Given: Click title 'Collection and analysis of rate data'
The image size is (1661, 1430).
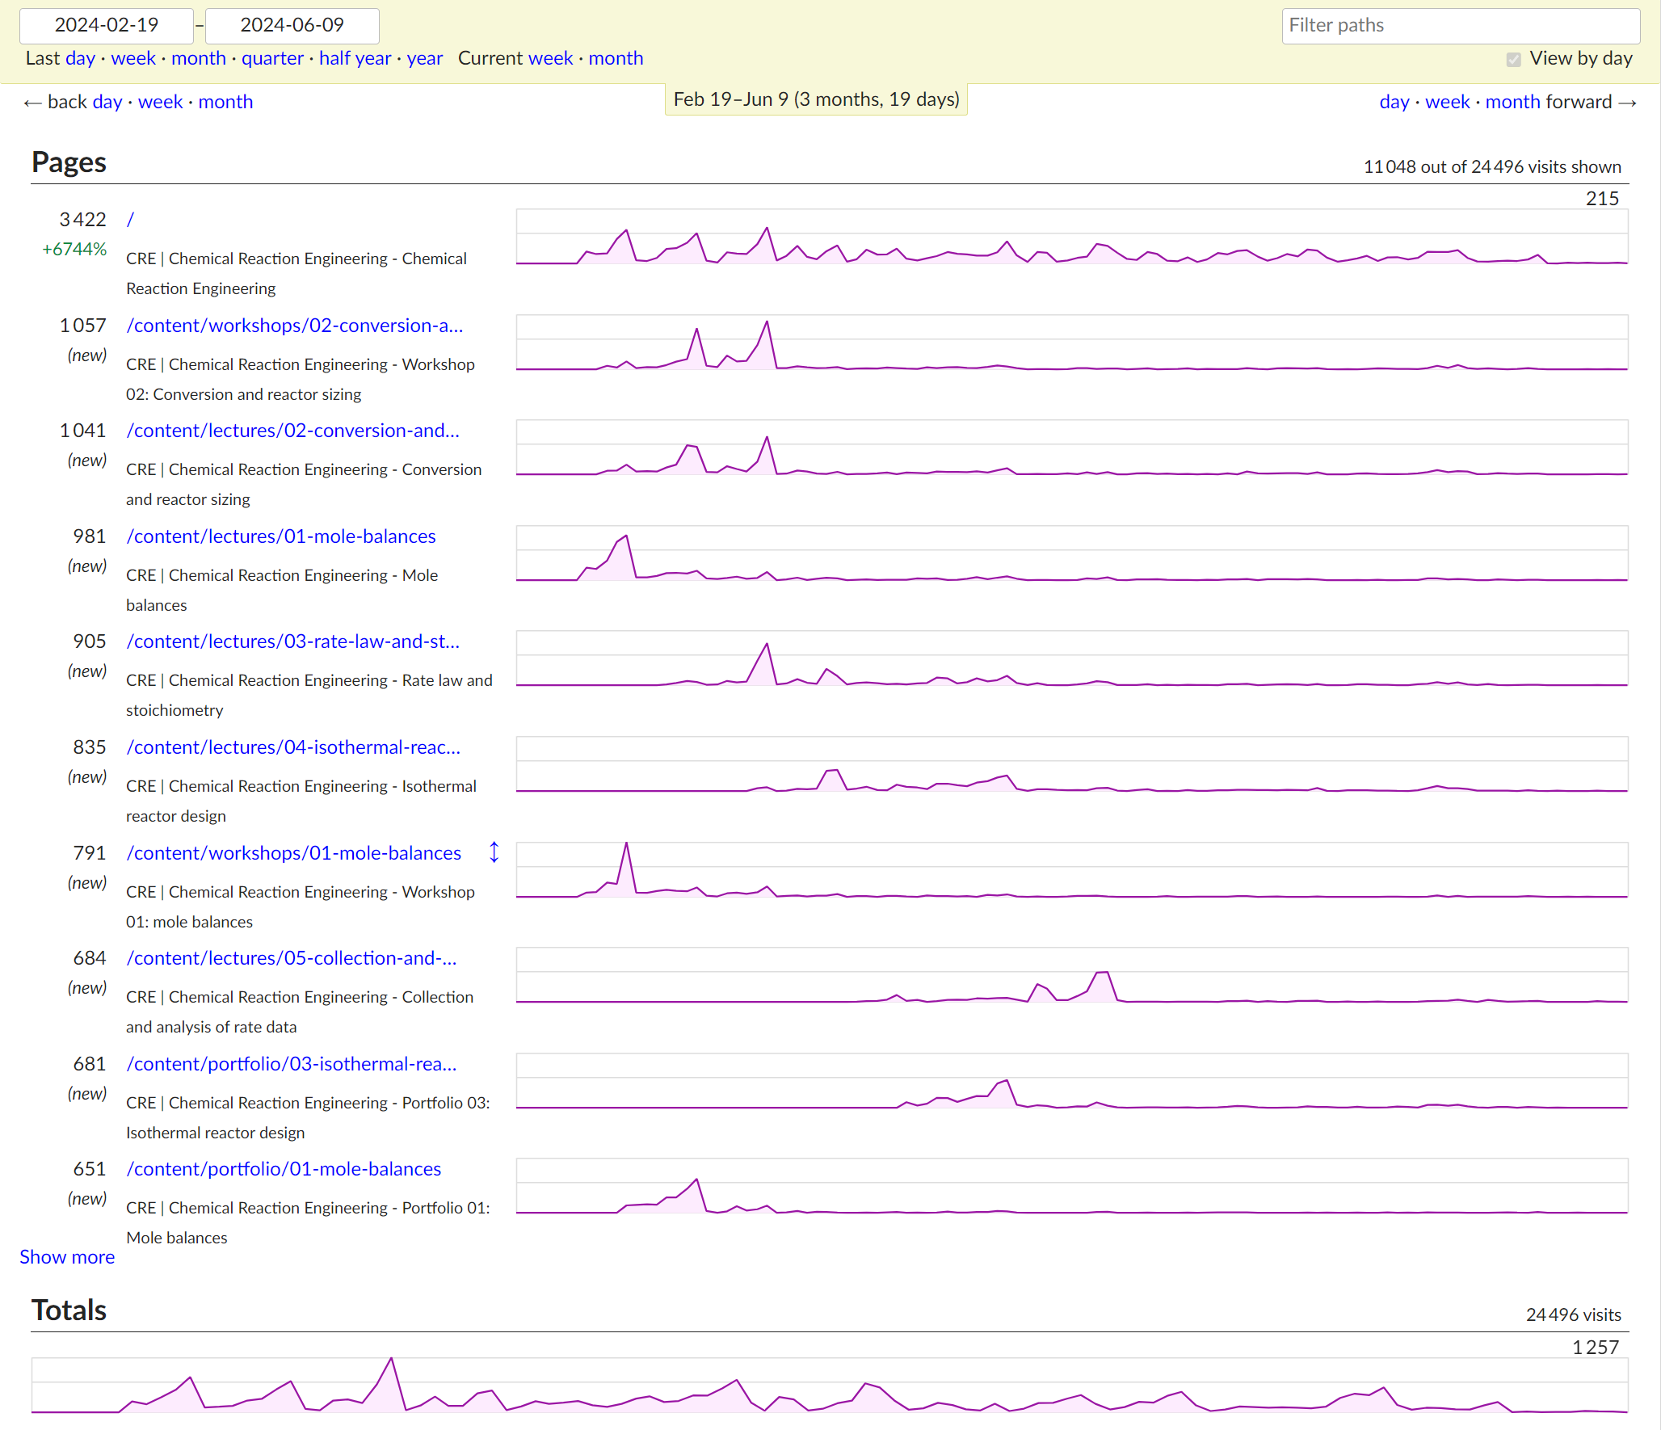Looking at the screenshot, I should click(x=300, y=1012).
